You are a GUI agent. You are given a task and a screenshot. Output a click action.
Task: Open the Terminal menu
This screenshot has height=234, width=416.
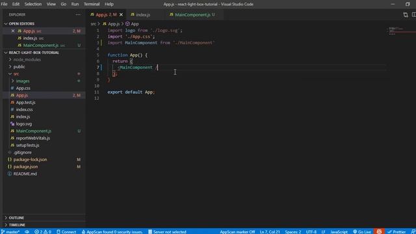(x=92, y=4)
